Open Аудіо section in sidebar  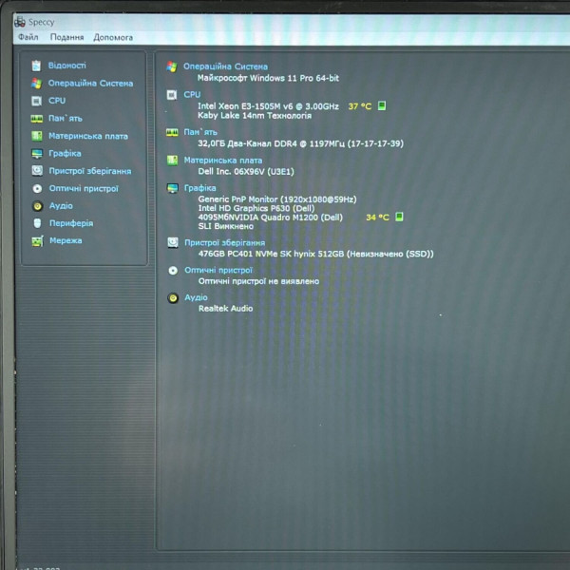(x=61, y=206)
